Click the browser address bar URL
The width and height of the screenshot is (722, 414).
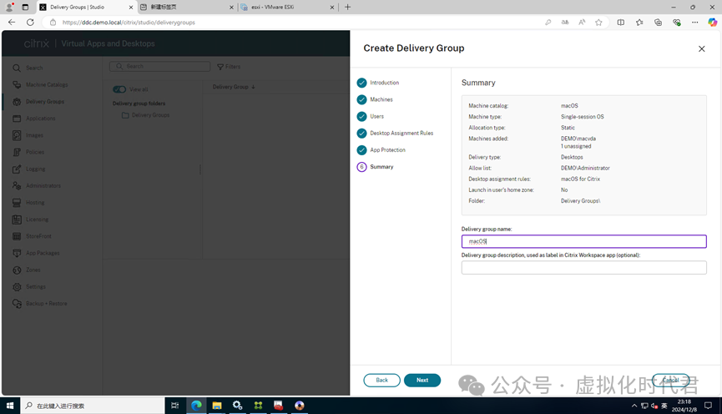pos(129,22)
